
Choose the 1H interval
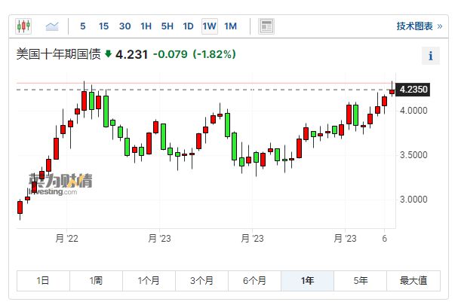pyautogui.click(x=146, y=26)
